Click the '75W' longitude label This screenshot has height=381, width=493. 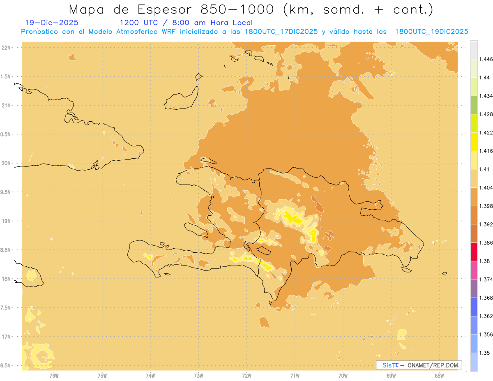coord(102,375)
